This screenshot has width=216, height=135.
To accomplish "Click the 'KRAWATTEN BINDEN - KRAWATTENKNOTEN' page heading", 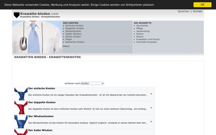I will click(47, 57).
